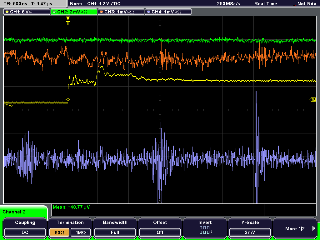Click the trigger point diamond on CH1 waveform
This screenshot has height=240, width=320.
(x=68, y=100)
